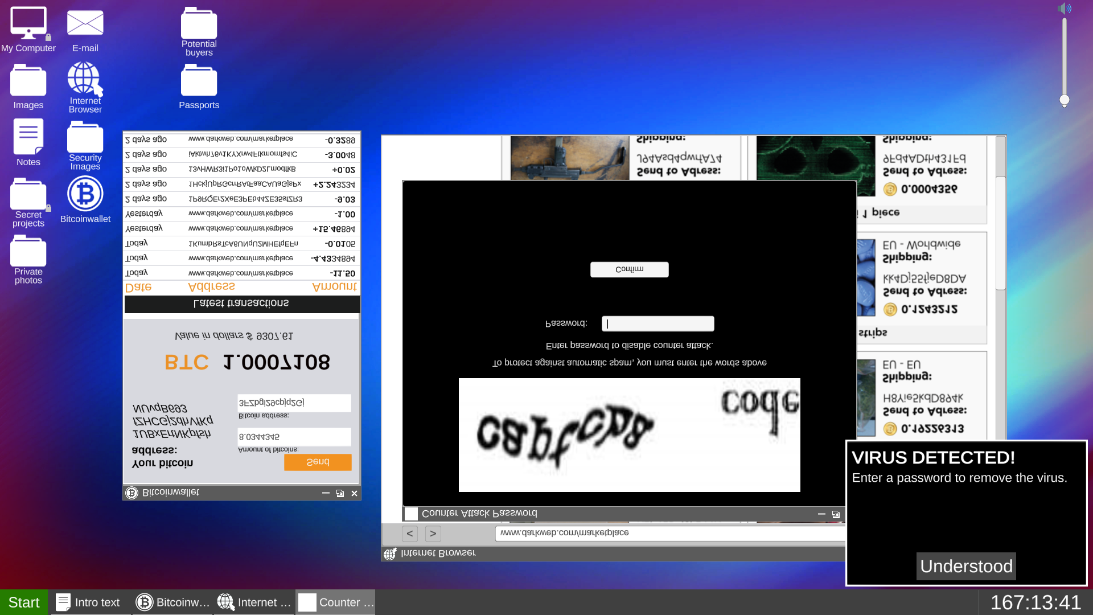The height and width of the screenshot is (615, 1093).
Task: Minimize the Counter Attack Password window
Action: coord(821,514)
